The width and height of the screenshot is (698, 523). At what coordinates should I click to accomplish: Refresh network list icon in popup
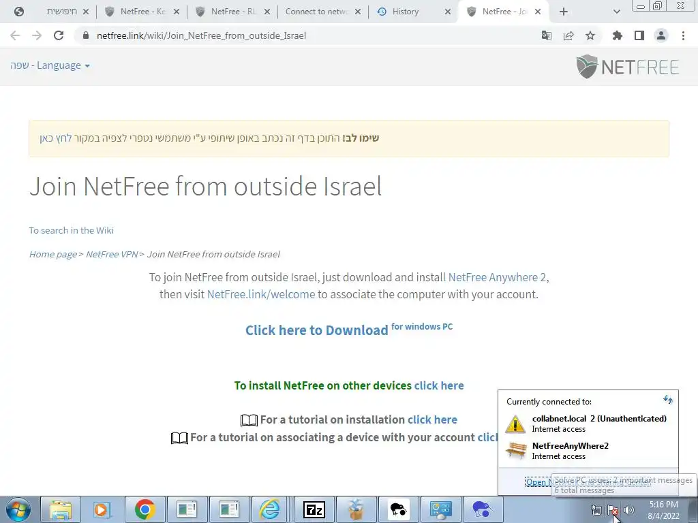pyautogui.click(x=668, y=399)
